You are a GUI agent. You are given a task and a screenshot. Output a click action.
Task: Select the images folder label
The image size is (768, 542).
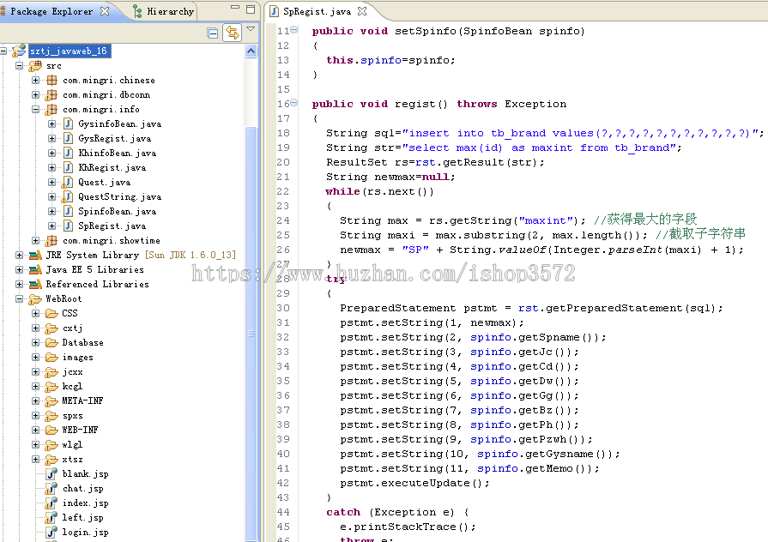click(x=77, y=358)
